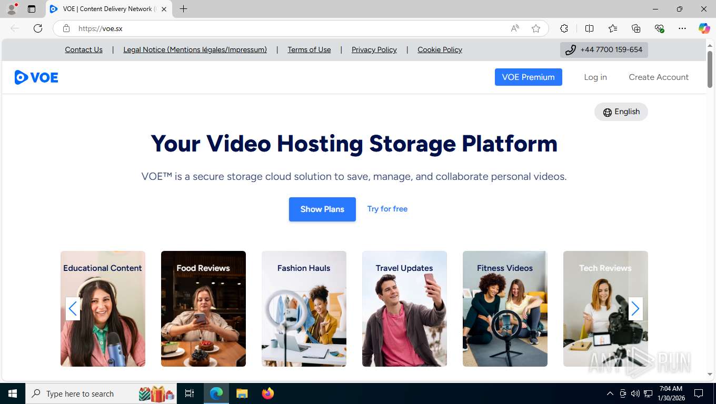The image size is (716, 404).
Task: Open the Food Reviews card
Action: 203,309
